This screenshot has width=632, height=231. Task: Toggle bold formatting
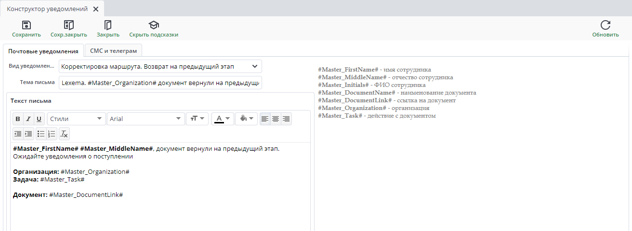tap(18, 119)
